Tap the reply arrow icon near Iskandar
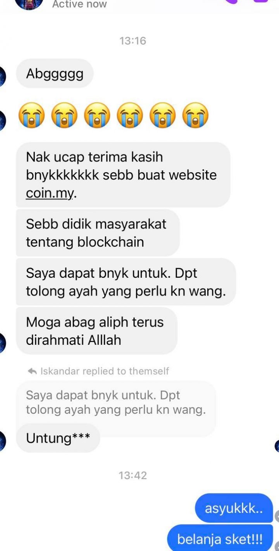279x551 pixels. click(32, 371)
